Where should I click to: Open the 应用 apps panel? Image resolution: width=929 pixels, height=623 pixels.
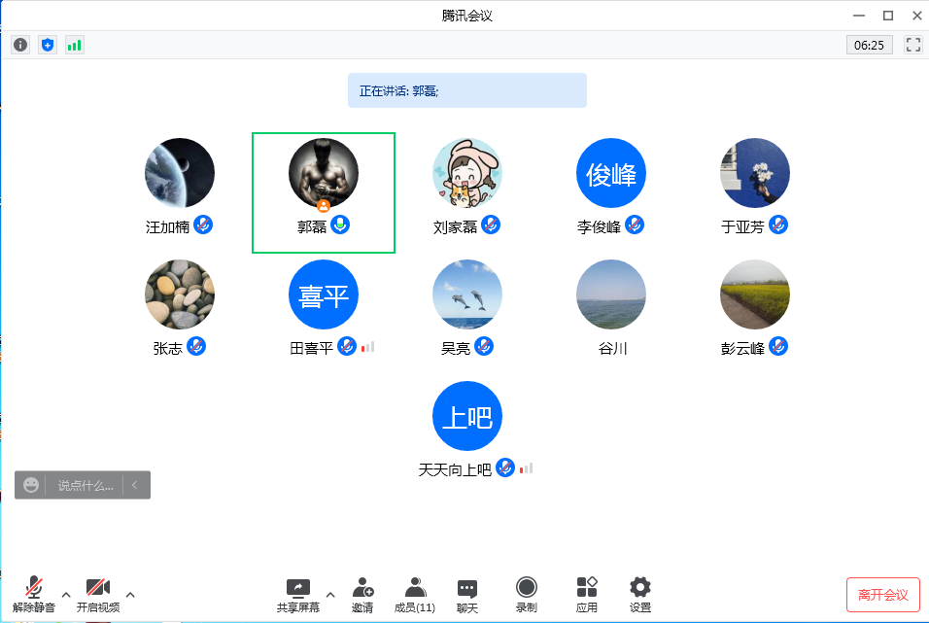click(x=587, y=595)
